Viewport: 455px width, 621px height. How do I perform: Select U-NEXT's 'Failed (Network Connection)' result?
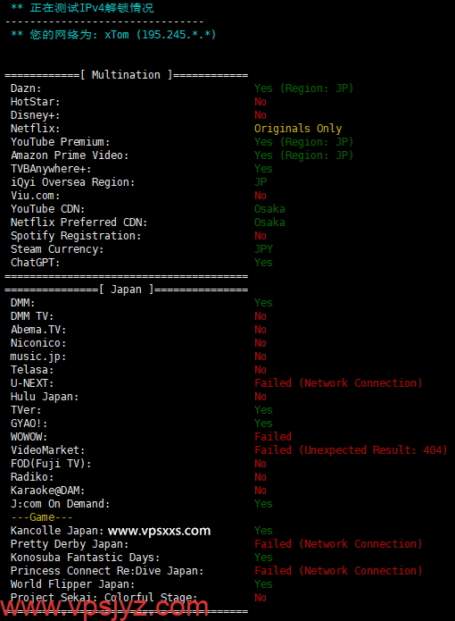point(338,383)
